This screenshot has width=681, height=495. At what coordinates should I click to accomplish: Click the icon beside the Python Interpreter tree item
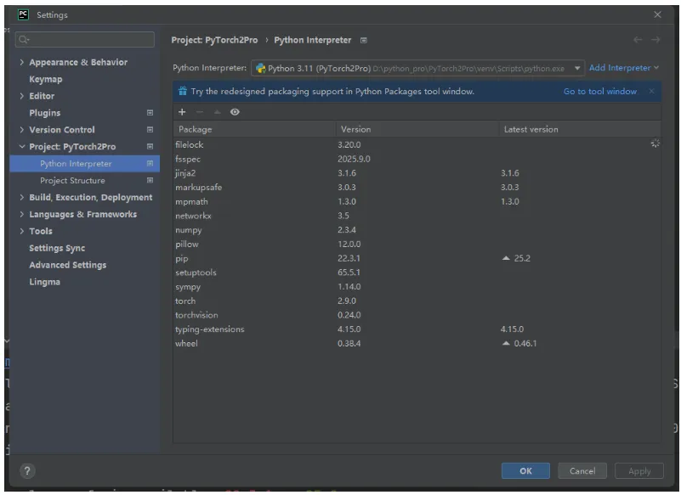150,164
